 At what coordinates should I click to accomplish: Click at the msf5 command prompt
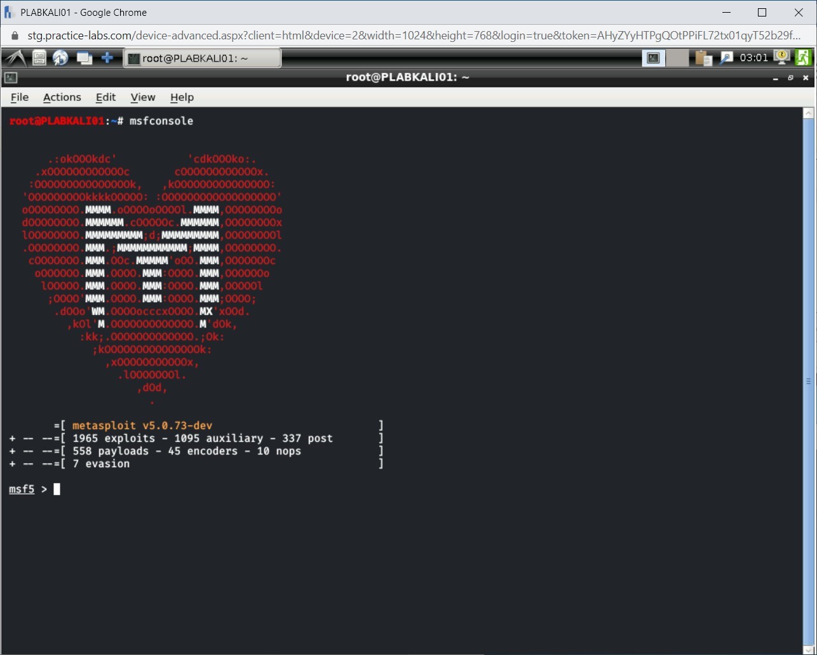[x=56, y=489]
